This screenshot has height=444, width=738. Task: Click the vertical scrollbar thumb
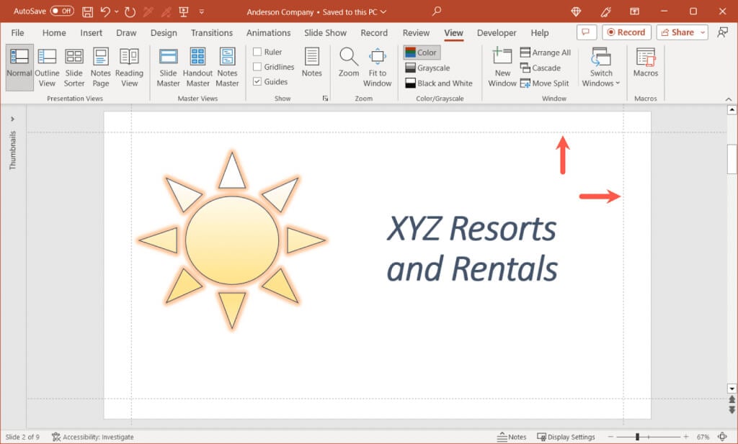click(732, 159)
